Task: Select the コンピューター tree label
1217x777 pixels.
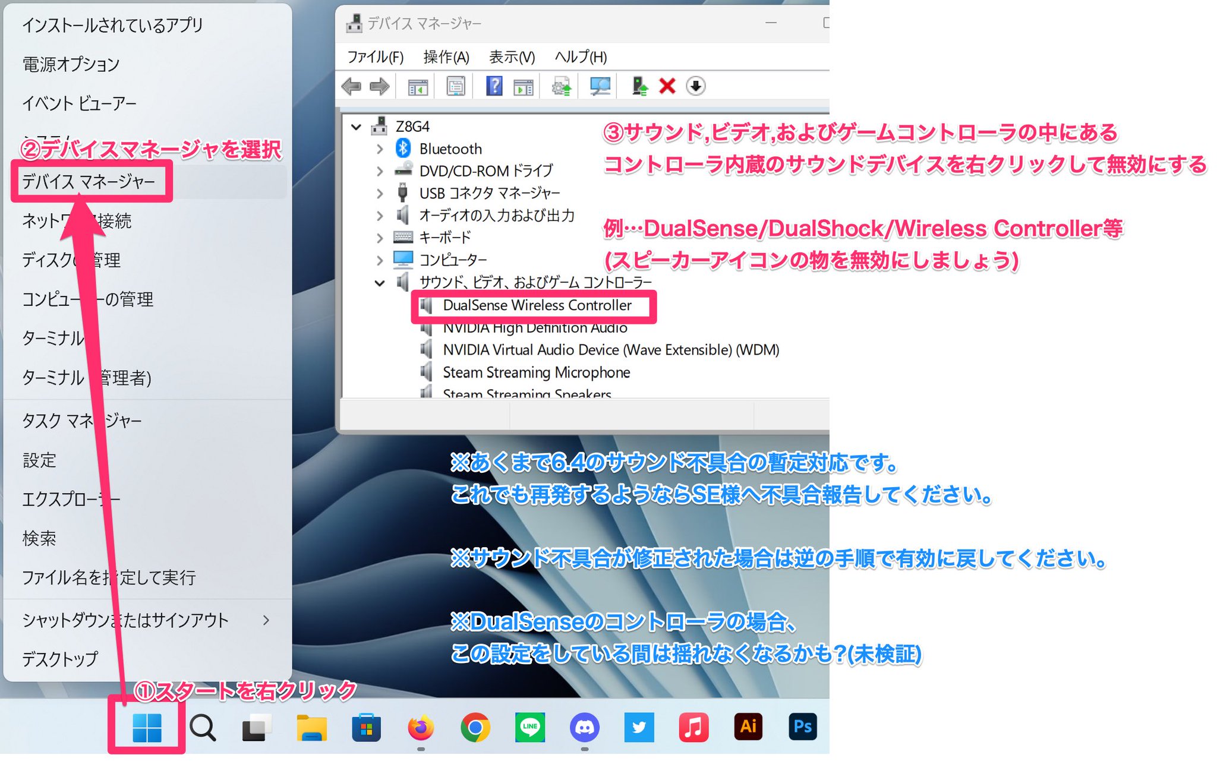Action: (x=453, y=260)
